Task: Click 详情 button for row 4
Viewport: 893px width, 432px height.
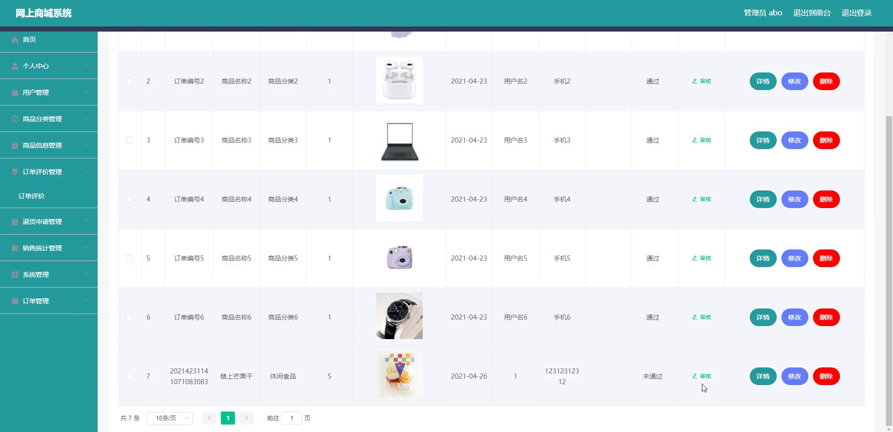Action: (x=763, y=199)
